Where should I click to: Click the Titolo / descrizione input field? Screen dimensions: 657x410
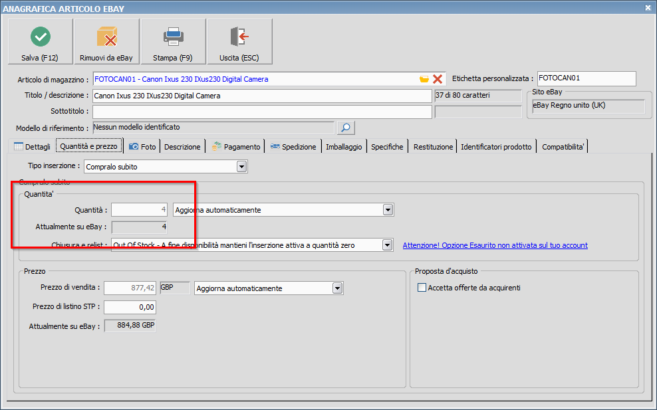262,96
